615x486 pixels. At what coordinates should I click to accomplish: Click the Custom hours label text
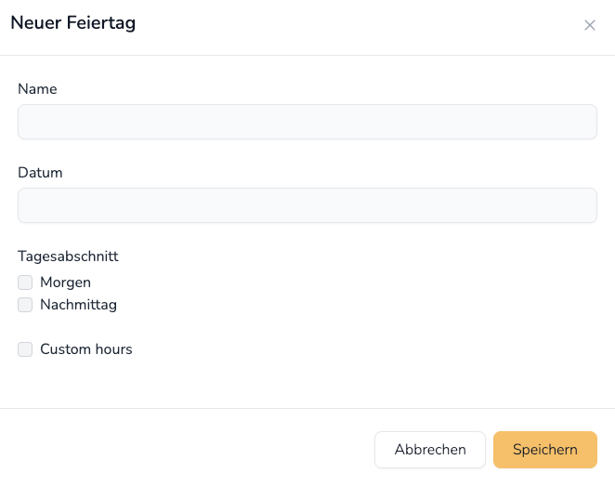click(x=86, y=349)
